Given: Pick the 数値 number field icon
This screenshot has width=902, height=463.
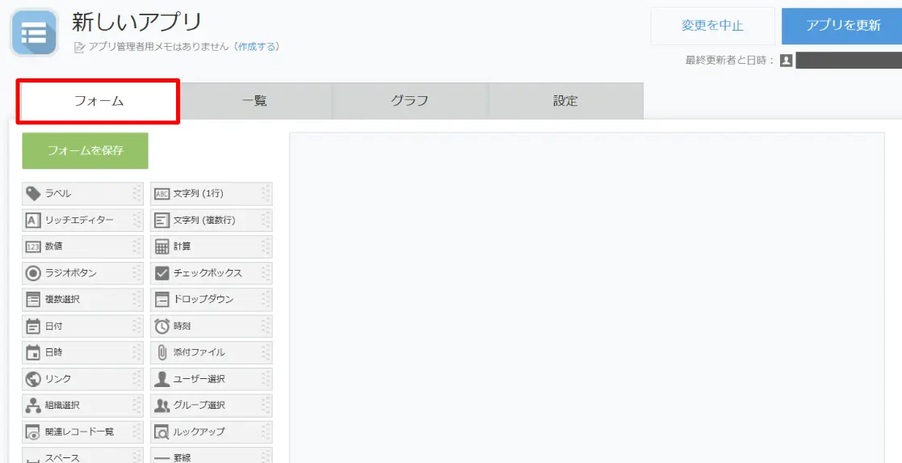Looking at the screenshot, I should (33, 246).
